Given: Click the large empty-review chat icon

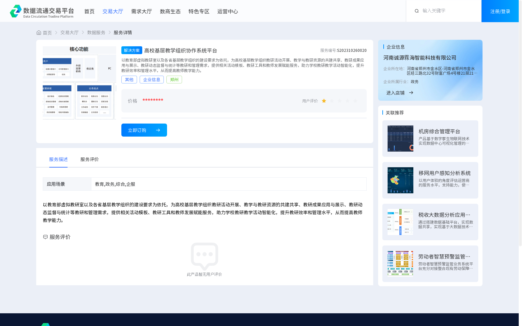Looking at the screenshot, I should 205,256.
